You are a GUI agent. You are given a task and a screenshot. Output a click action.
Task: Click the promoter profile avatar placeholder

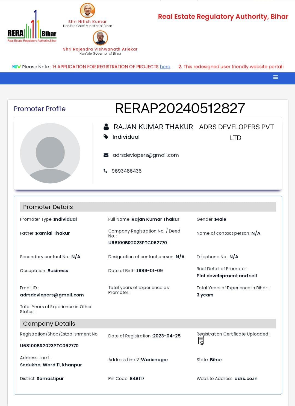click(x=50, y=153)
